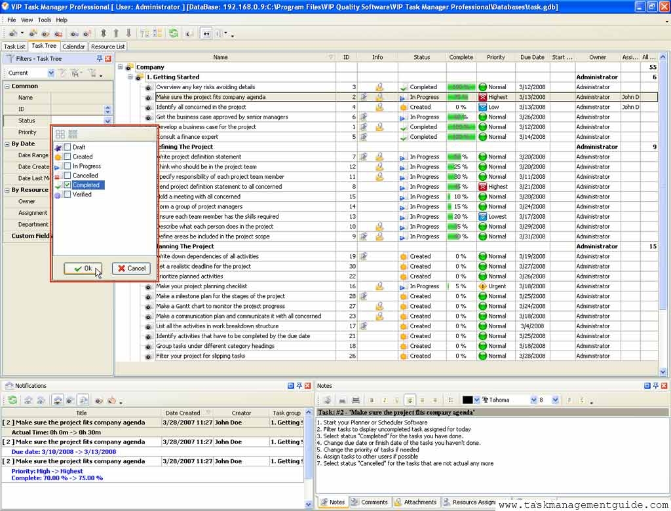671x511 pixels.
Task: Click the double-headed vertical arrow in main toolbar
Action: point(104,33)
